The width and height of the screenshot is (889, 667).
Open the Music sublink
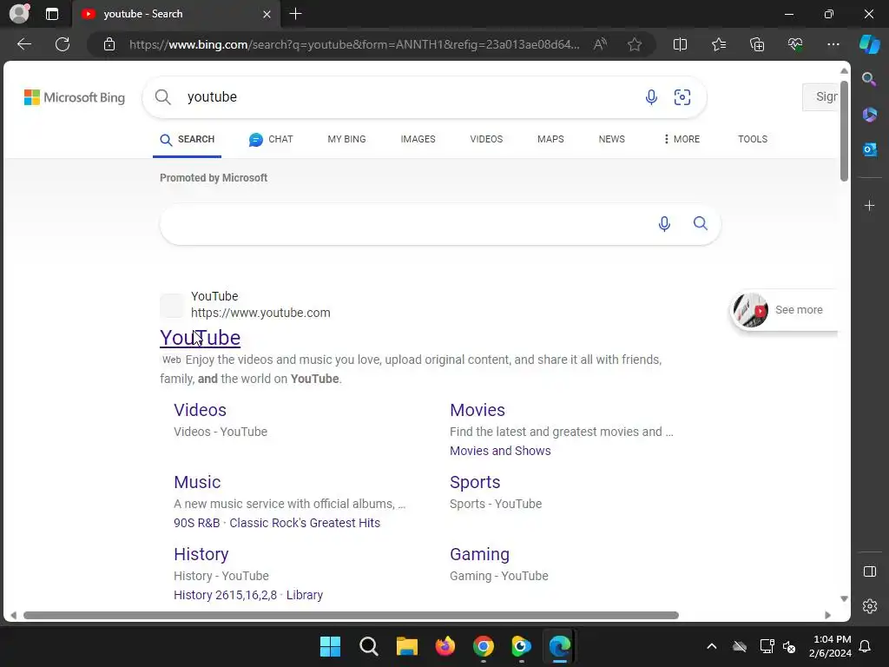tap(197, 482)
